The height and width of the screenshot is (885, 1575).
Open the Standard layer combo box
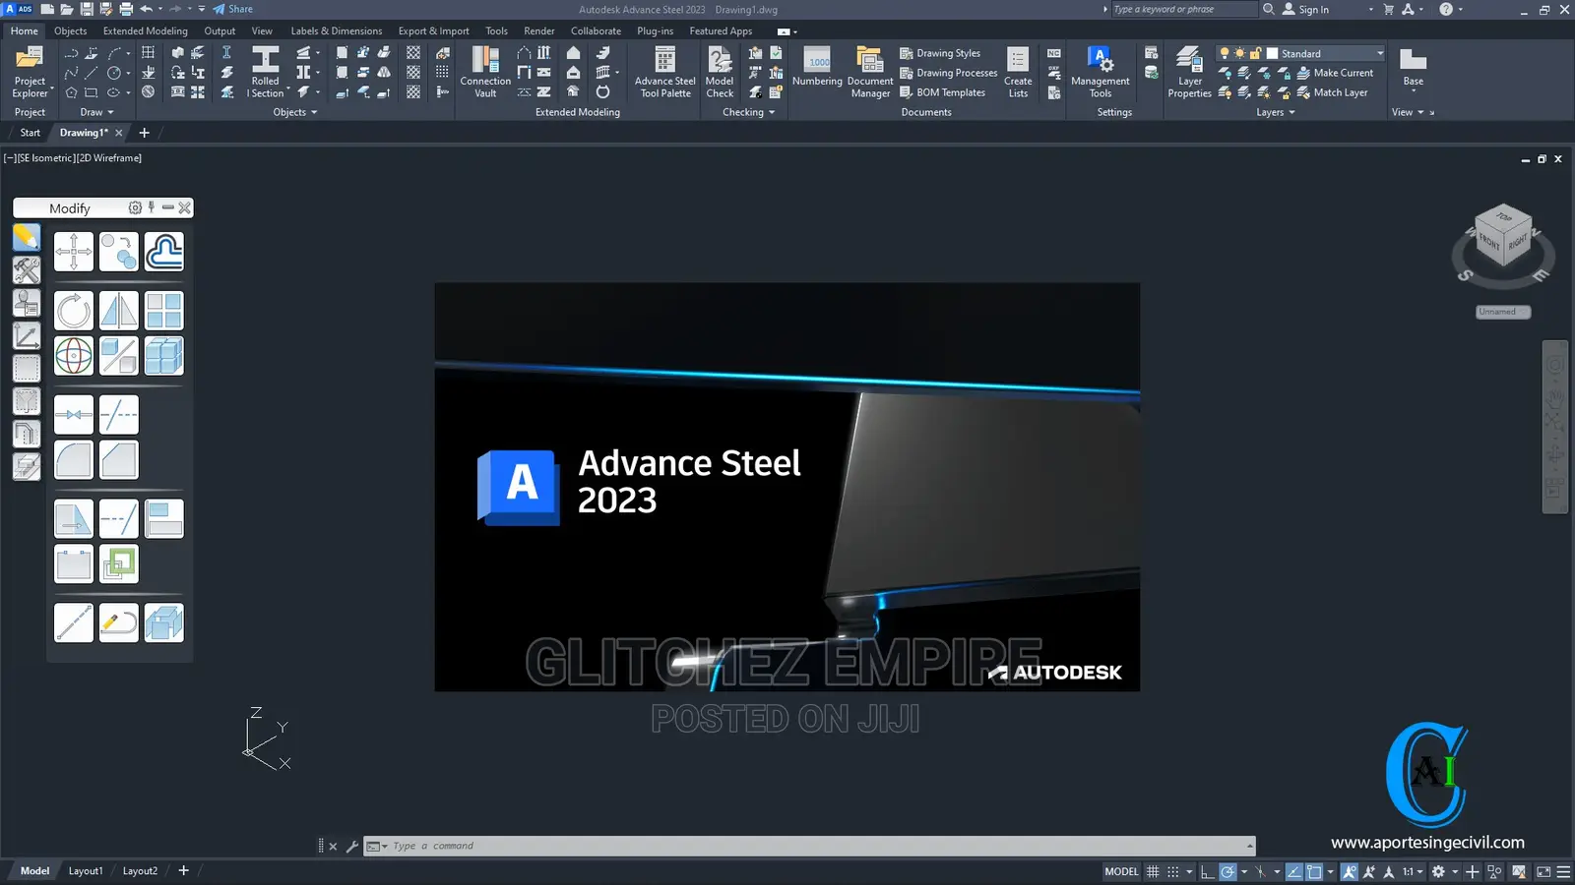(x=1325, y=53)
